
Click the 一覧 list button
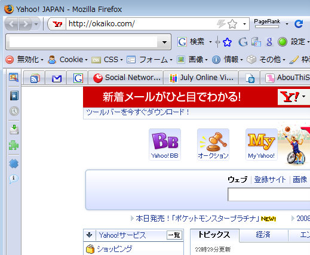point(174,235)
